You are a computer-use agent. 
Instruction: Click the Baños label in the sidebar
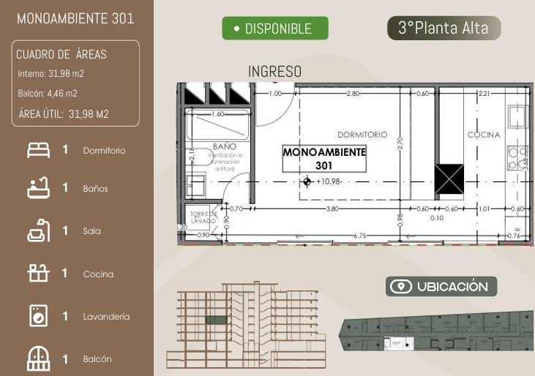point(96,189)
